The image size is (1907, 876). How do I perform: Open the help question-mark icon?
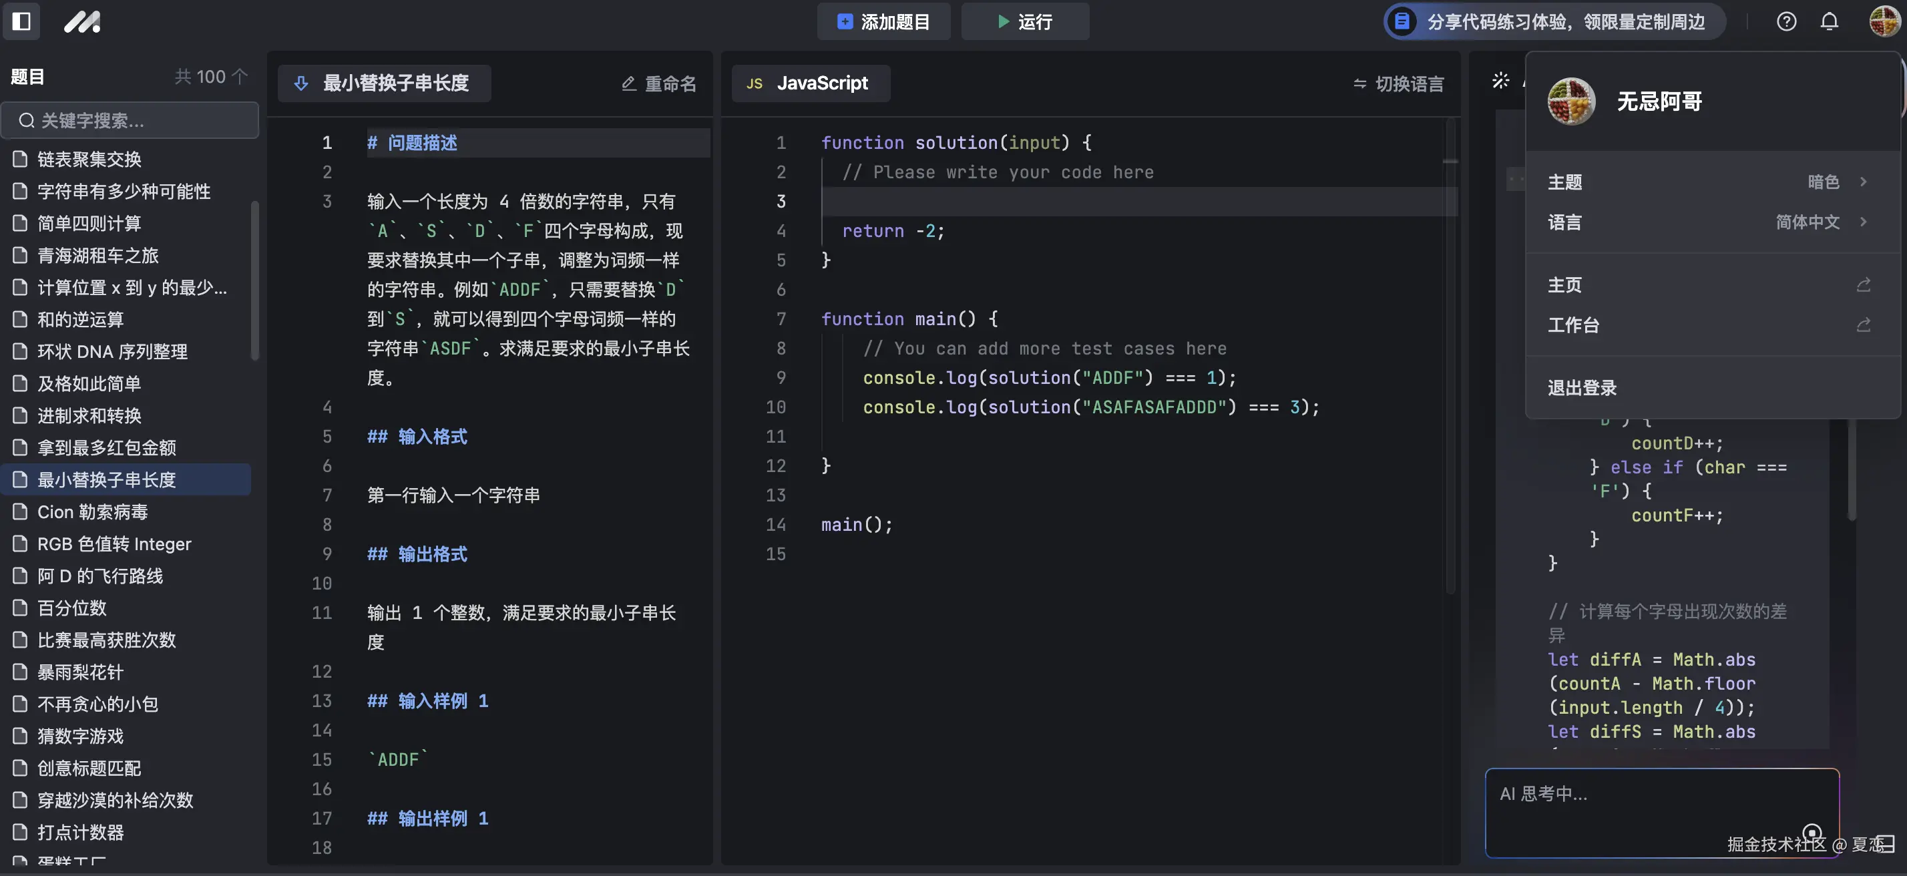click(1786, 21)
